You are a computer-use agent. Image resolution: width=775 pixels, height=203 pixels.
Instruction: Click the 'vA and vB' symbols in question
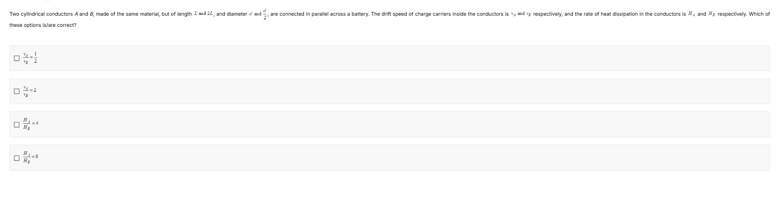click(x=521, y=14)
